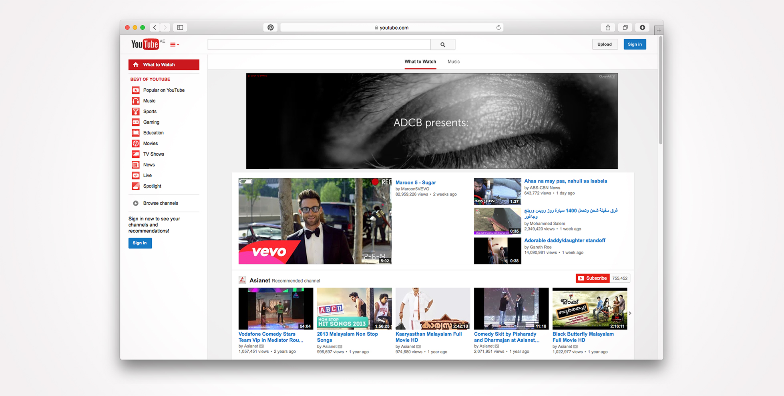Open the Asianet channel icon

click(x=242, y=280)
